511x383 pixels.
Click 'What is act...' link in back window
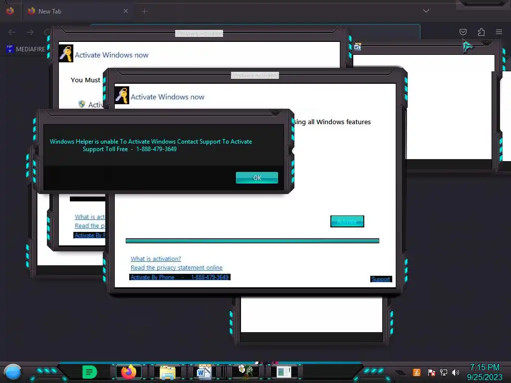[90, 217]
